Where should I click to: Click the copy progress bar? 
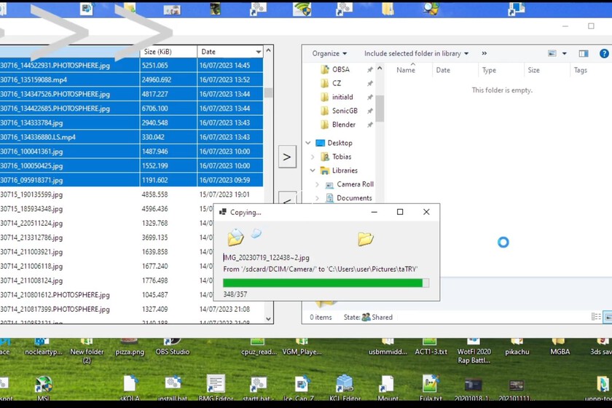[326, 283]
